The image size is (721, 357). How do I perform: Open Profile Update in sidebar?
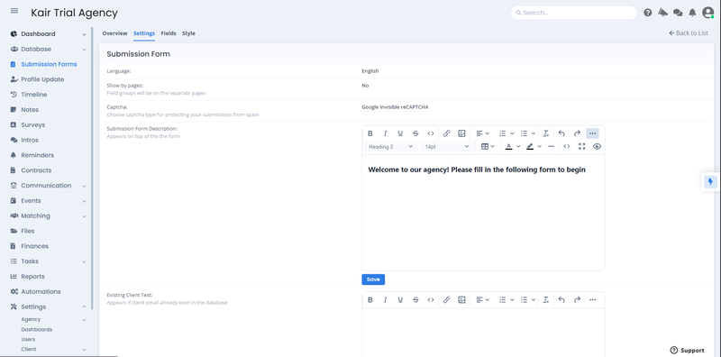click(x=42, y=79)
